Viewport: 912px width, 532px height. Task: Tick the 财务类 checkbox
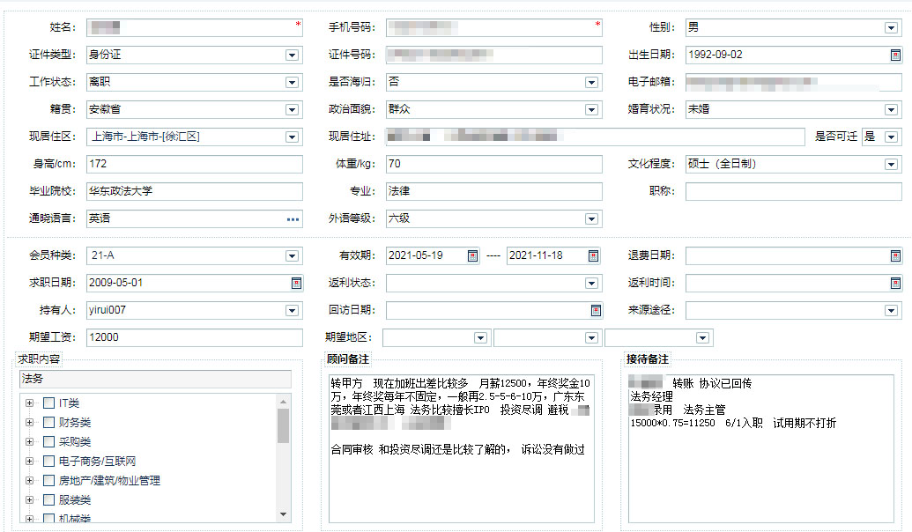(x=48, y=422)
